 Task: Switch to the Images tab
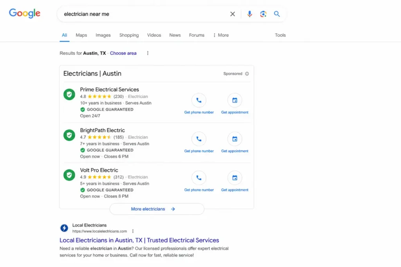(x=103, y=35)
